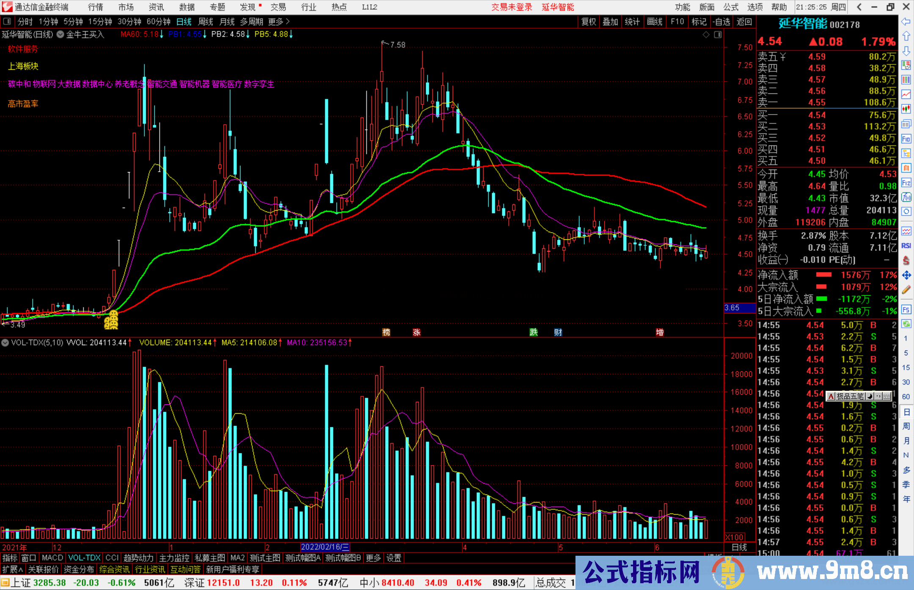
Task: Click the red line trend chart icon
Action: 906,94
